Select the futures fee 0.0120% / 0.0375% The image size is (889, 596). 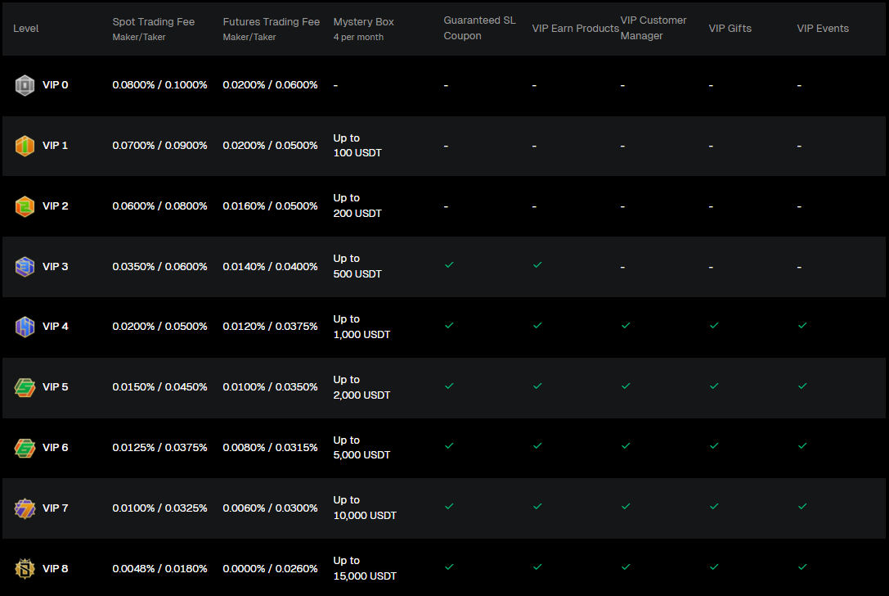point(271,327)
